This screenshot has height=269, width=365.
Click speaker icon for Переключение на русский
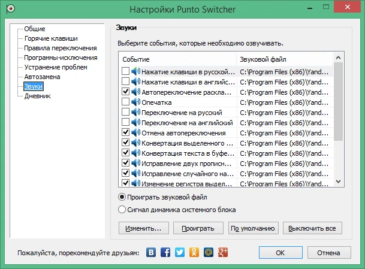(x=135, y=112)
